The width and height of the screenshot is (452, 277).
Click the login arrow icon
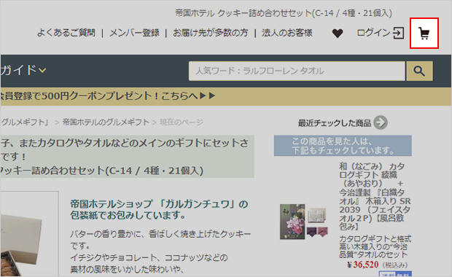[x=398, y=33]
